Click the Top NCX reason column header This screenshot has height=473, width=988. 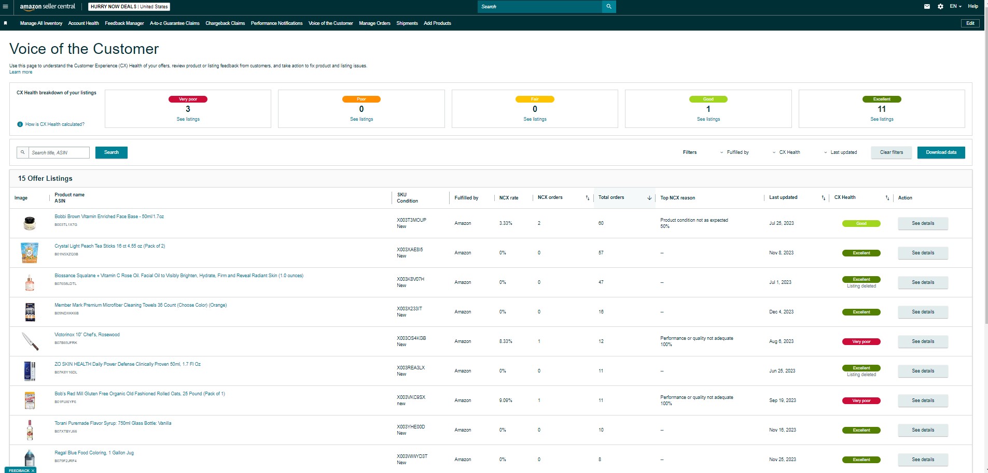pos(677,198)
